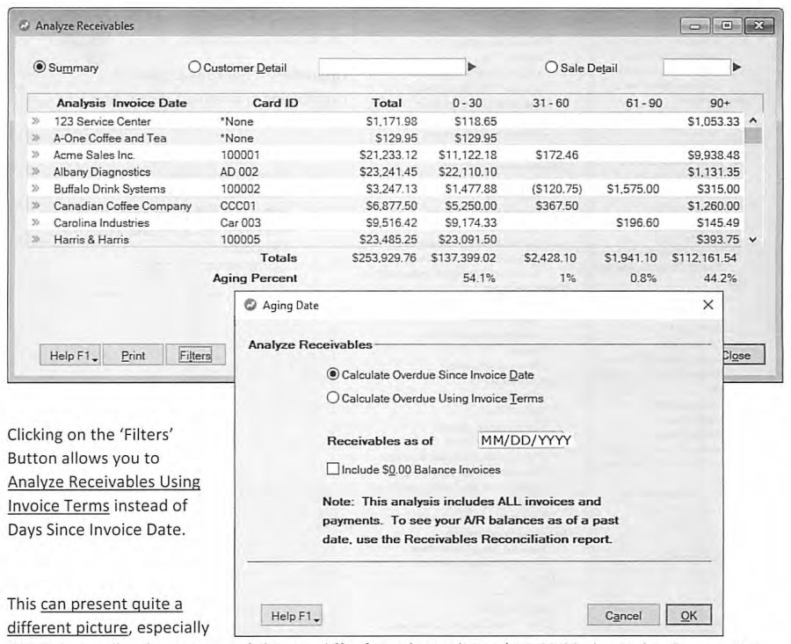Click the list scroll down arrow
This screenshot has height=644, width=791.
pos(752,240)
